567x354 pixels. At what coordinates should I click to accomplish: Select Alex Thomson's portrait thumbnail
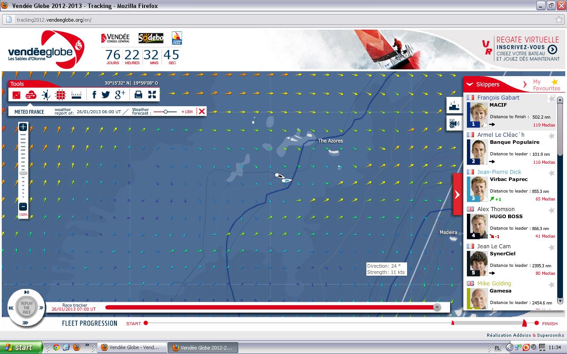point(478,226)
